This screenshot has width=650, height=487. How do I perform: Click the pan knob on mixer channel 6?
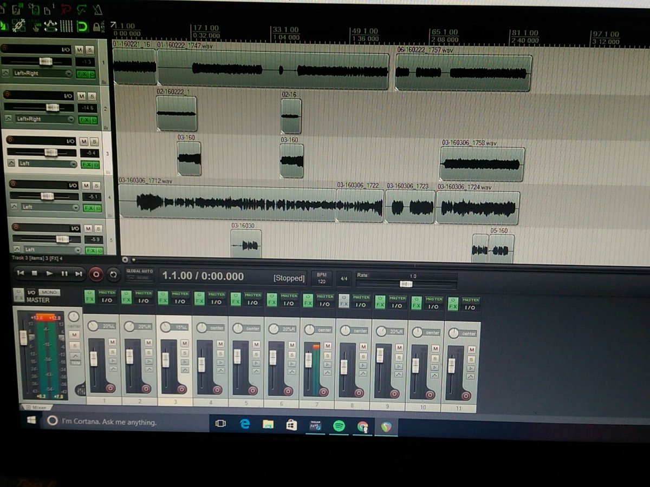273,328
